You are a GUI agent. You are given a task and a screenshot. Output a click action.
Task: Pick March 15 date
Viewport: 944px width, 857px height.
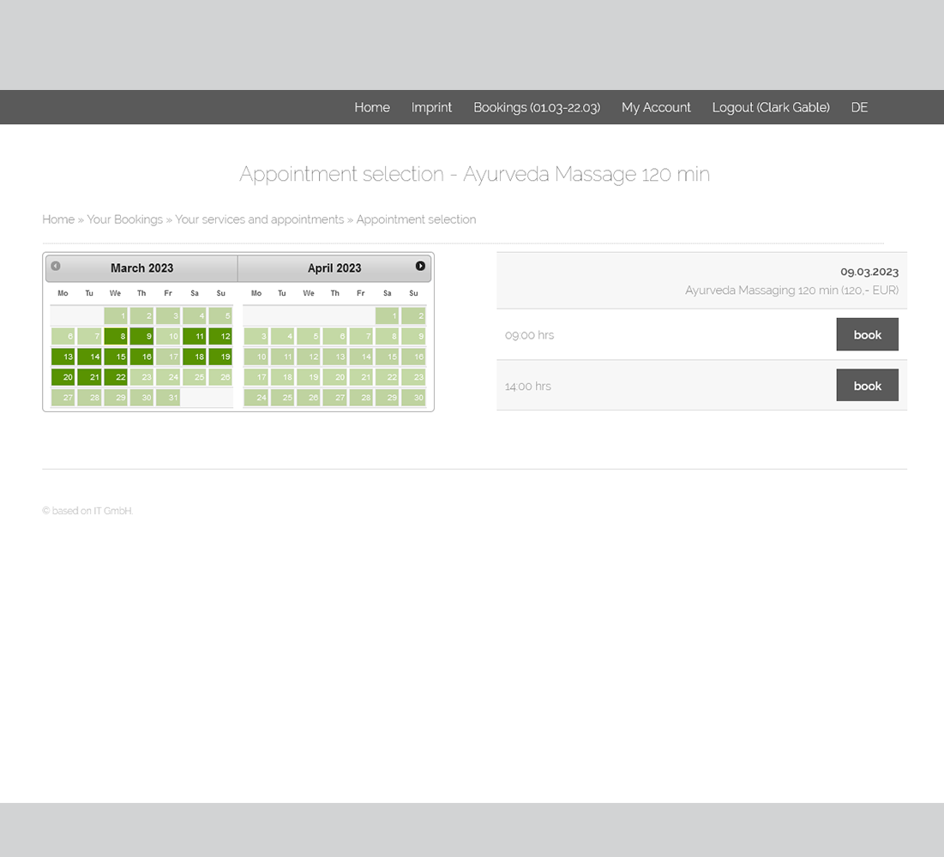(116, 357)
